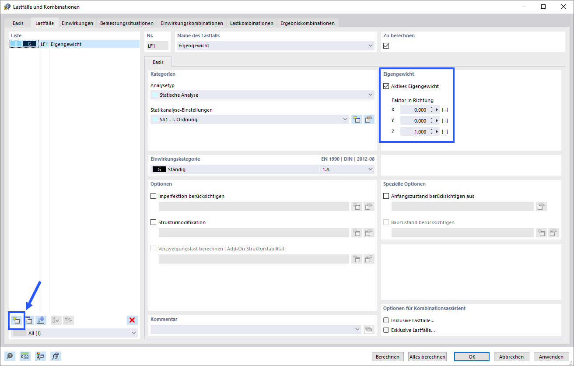Select the Lastfälle tab
This screenshot has width=574, height=366.
pos(45,23)
